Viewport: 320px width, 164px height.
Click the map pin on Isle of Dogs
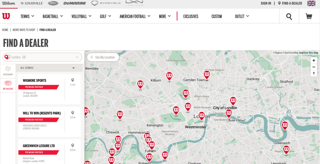pyautogui.click(x=285, y=125)
